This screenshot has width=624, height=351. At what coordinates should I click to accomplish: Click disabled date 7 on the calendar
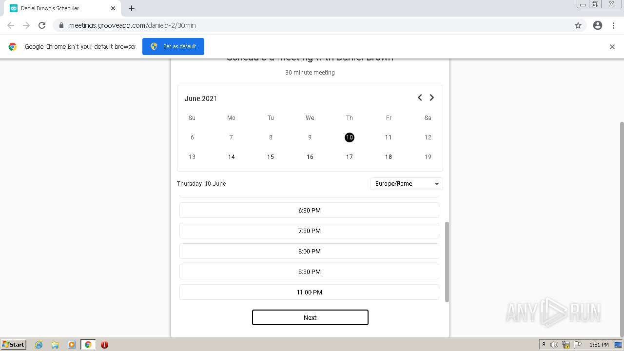[x=231, y=137]
